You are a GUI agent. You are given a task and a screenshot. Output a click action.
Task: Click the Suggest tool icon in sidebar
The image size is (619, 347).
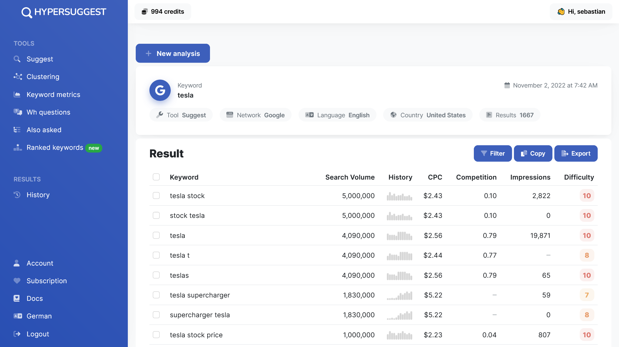click(17, 59)
